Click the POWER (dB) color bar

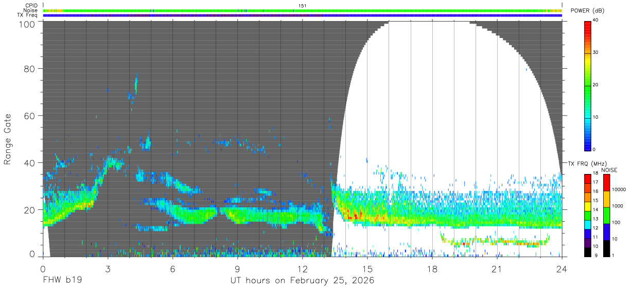click(588, 85)
